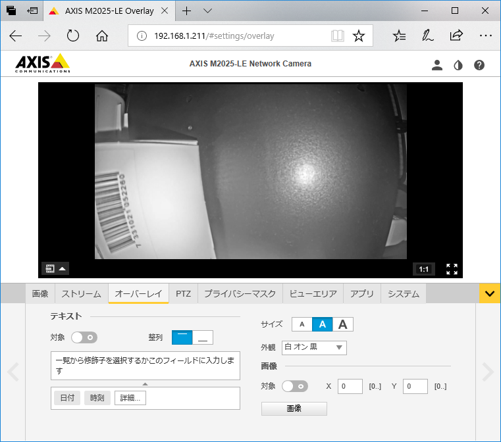The image size is (501, 442).
Task: Click the AXIS Communications logo
Action: (x=43, y=63)
